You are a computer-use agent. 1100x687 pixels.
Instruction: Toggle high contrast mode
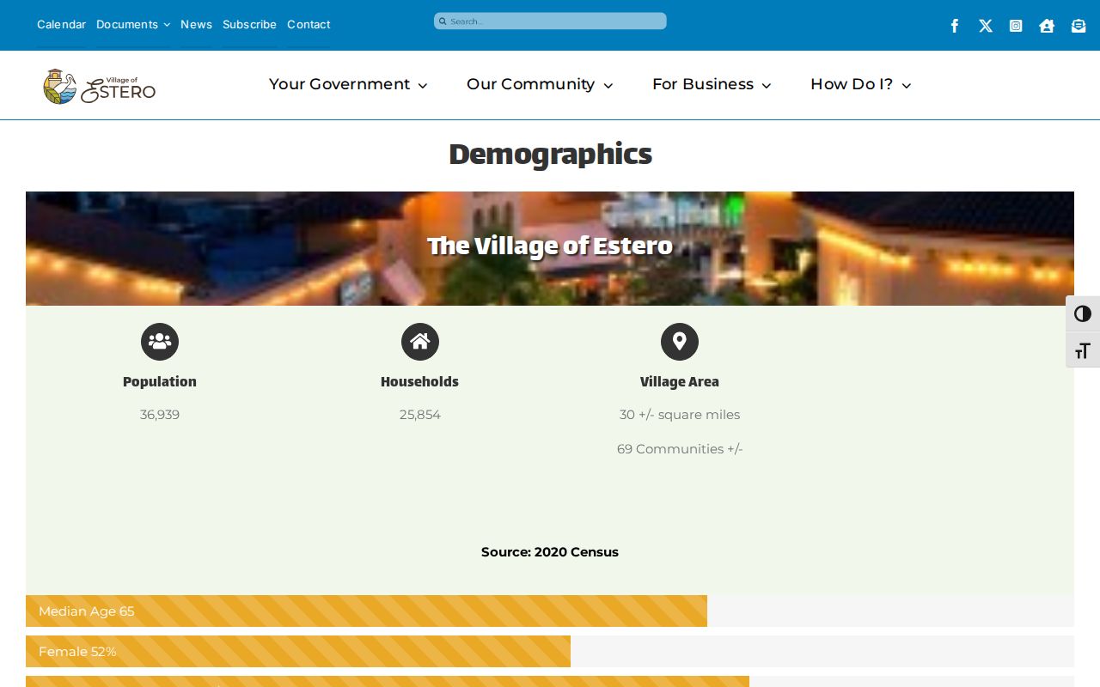[1083, 313]
